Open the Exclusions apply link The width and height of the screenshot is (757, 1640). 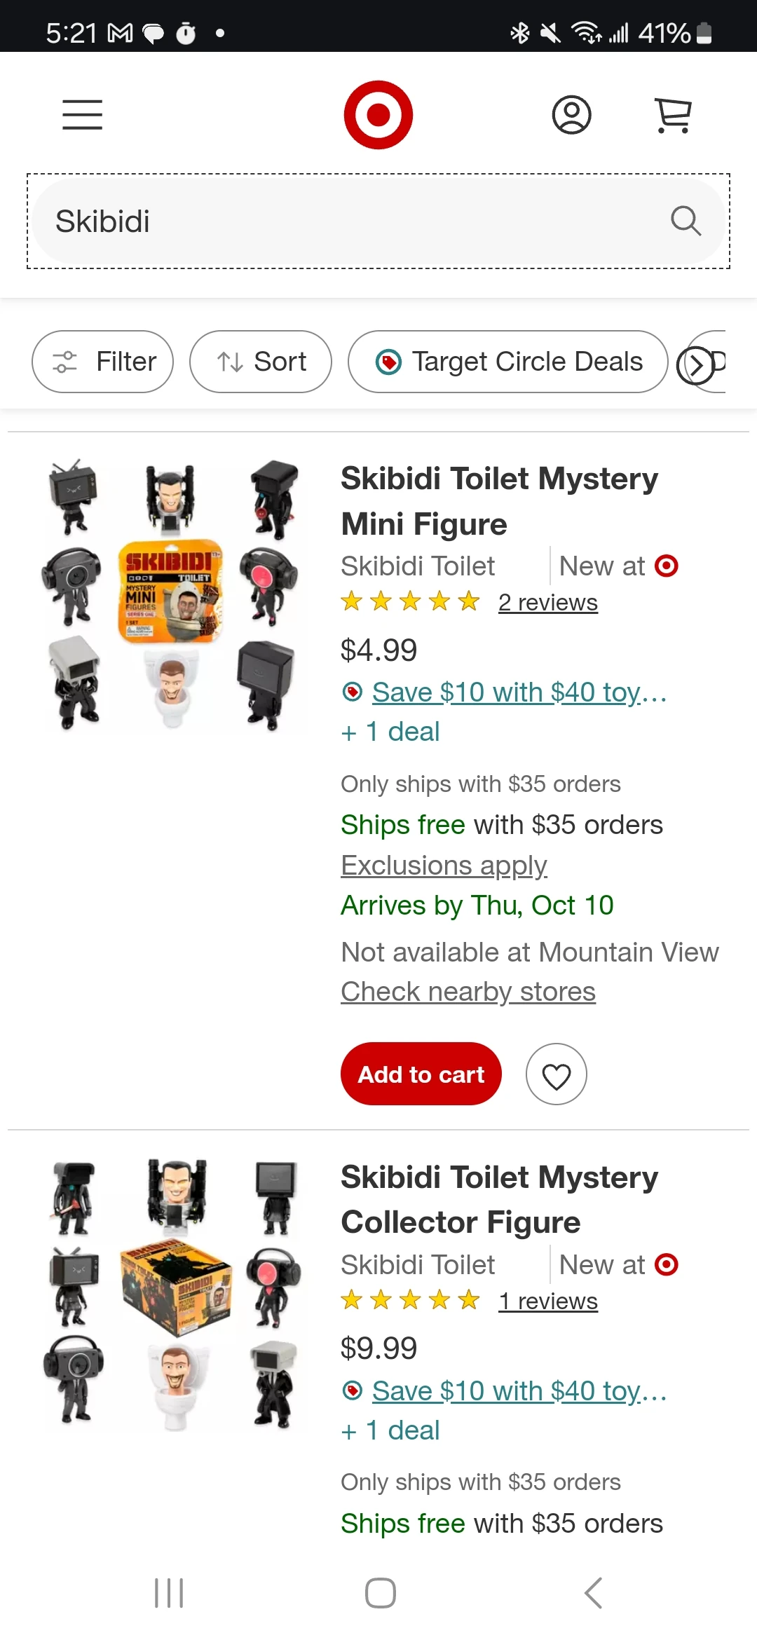click(444, 866)
